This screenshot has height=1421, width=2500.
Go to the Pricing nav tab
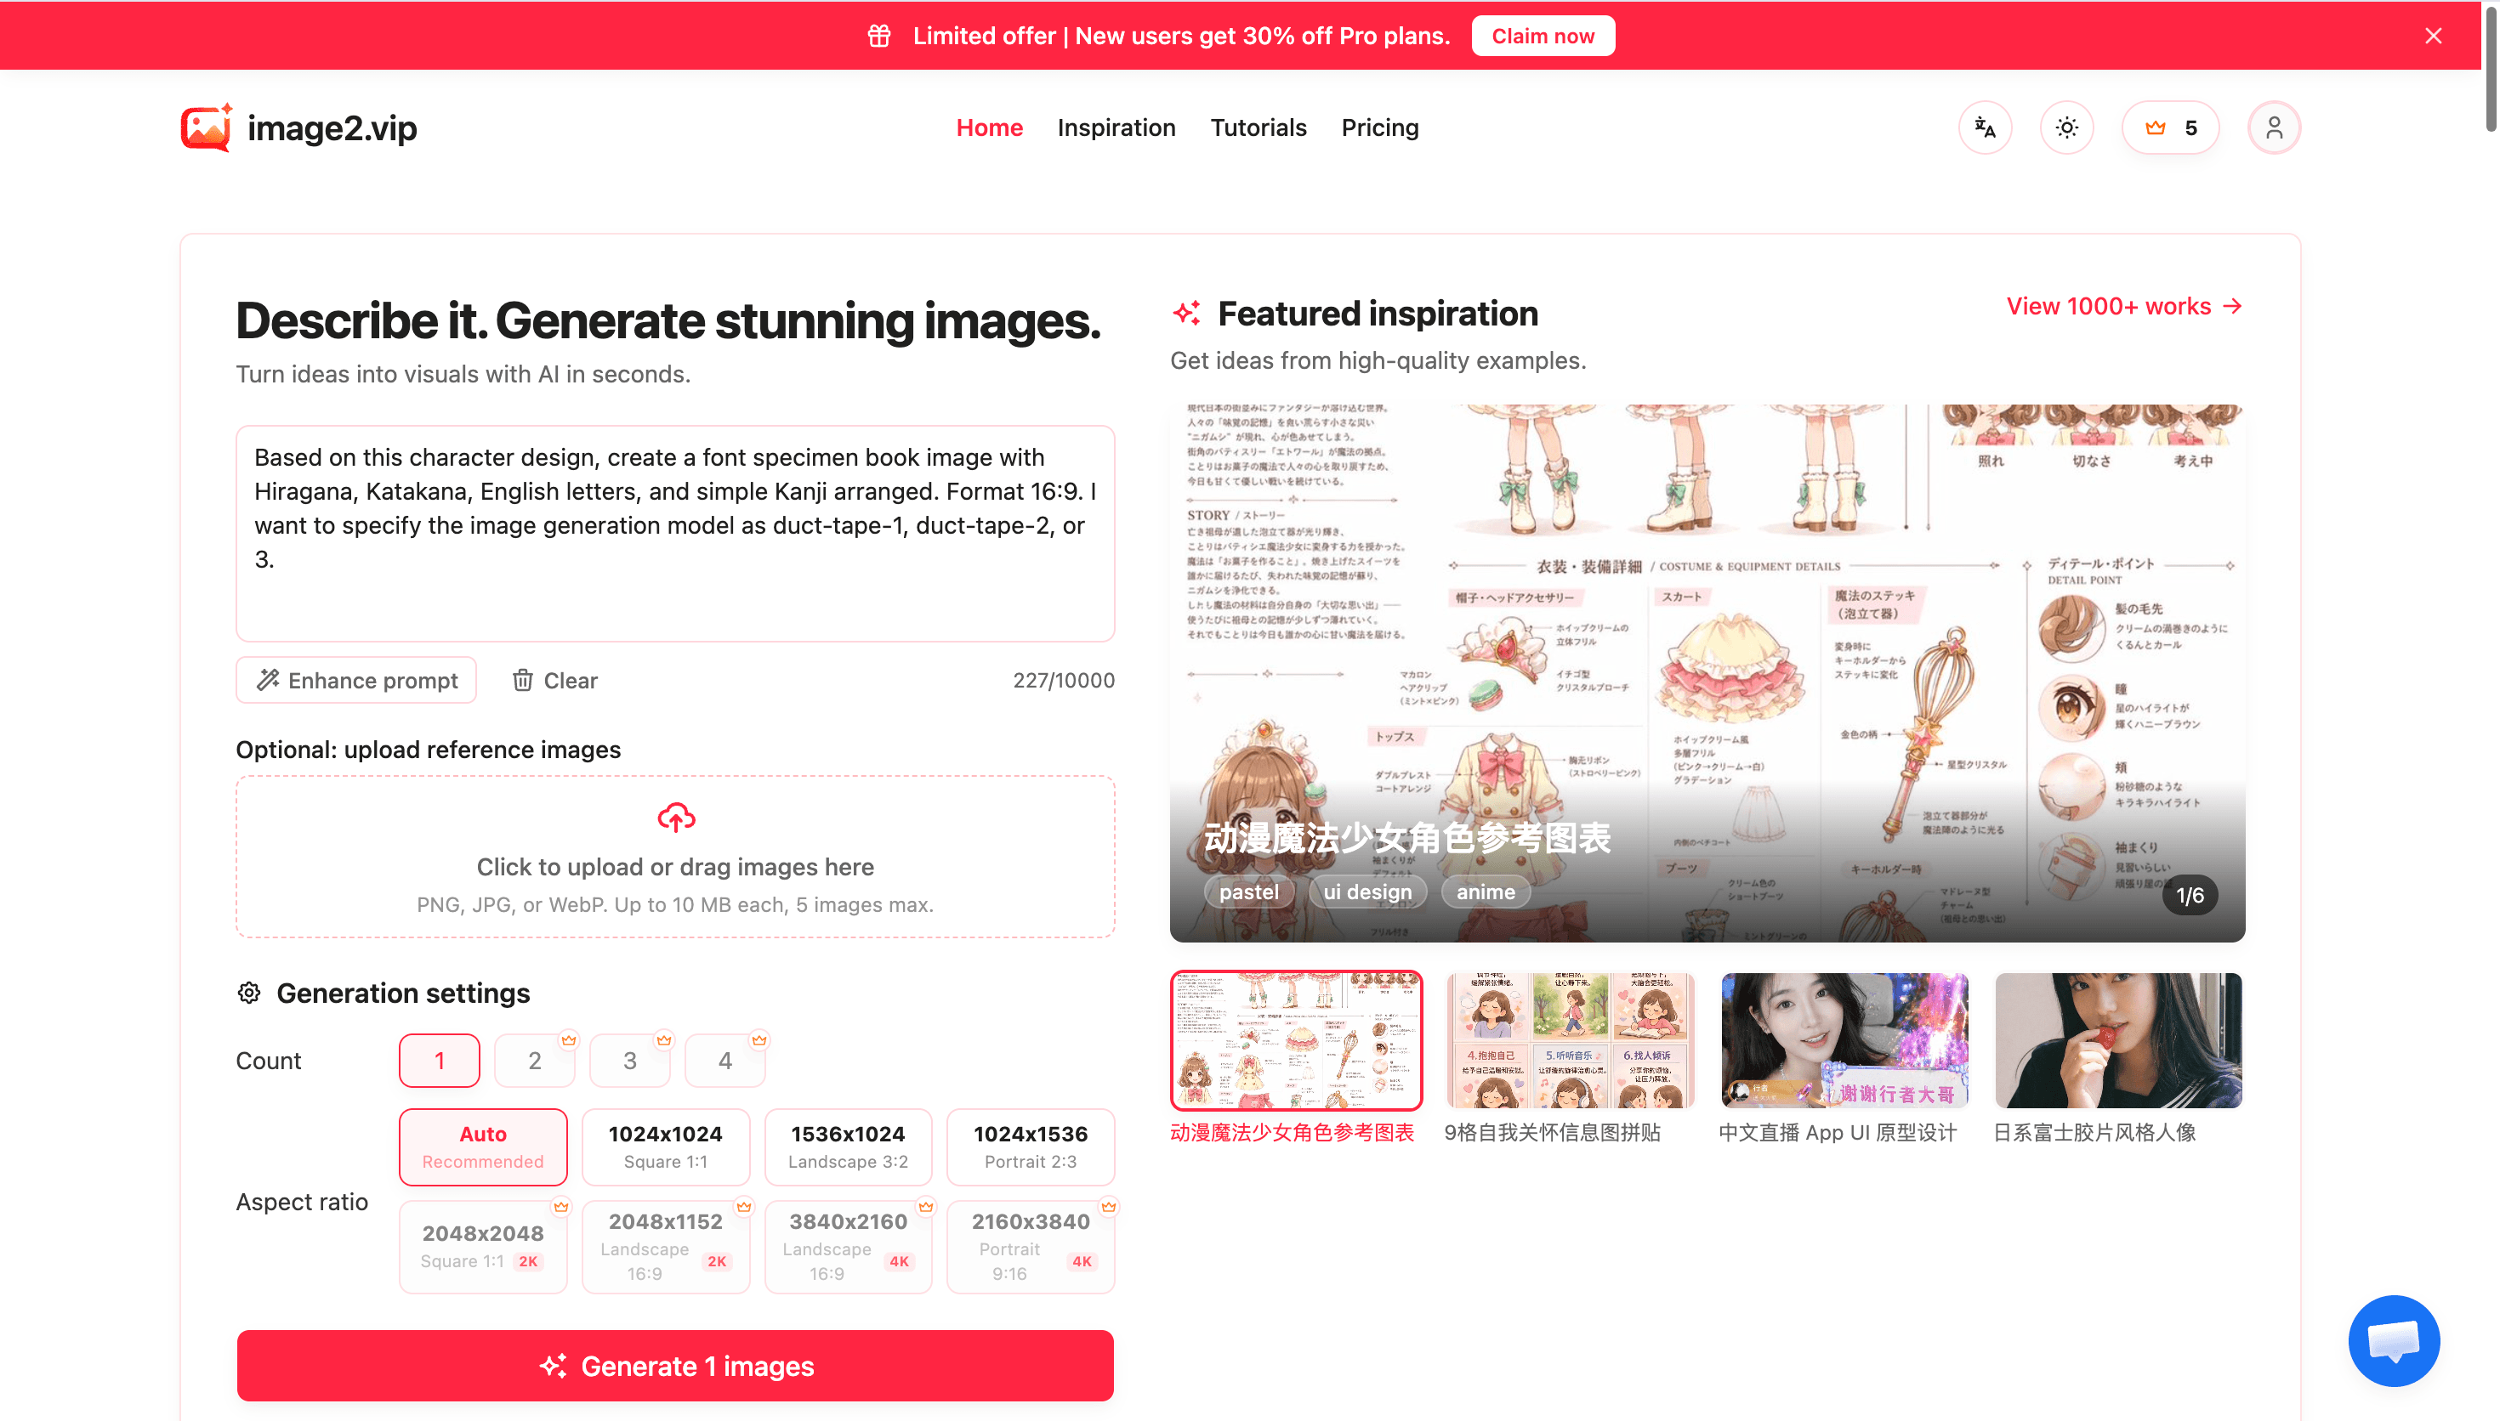pos(1379,127)
